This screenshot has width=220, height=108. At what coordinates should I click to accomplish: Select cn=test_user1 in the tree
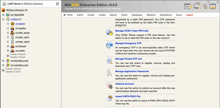22,37
